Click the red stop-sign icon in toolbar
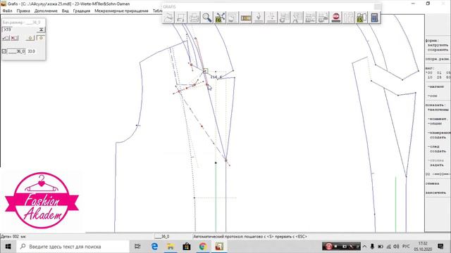451x253 pixels. point(336,18)
